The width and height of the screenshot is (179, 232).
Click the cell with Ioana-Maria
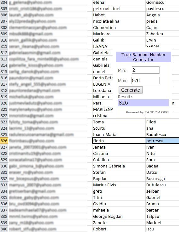(x=119, y=134)
